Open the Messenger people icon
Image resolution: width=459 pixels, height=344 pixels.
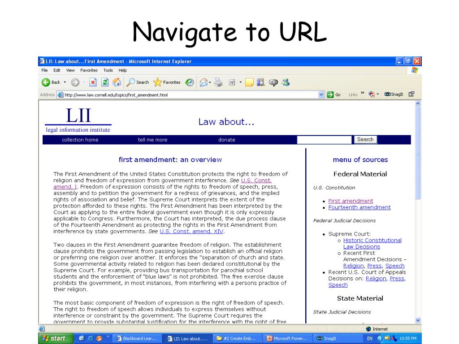click(x=286, y=82)
